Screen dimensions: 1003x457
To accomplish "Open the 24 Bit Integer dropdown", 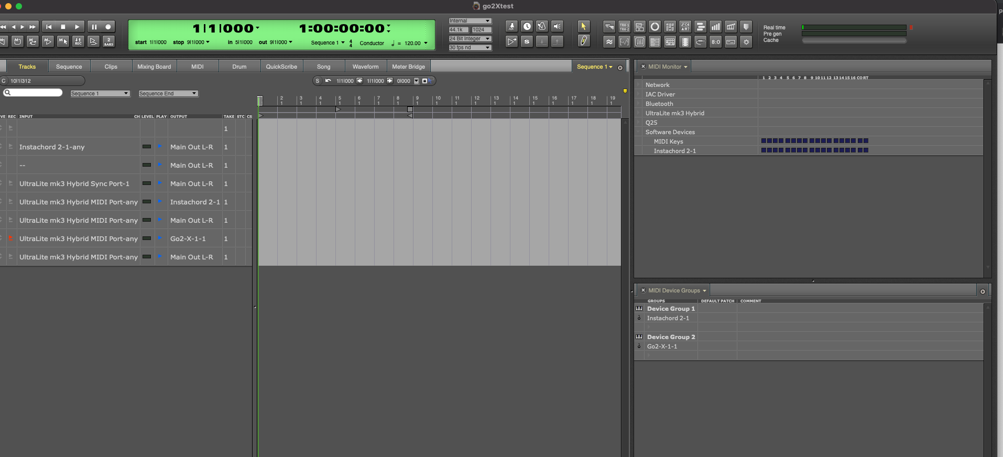I will click(x=470, y=39).
